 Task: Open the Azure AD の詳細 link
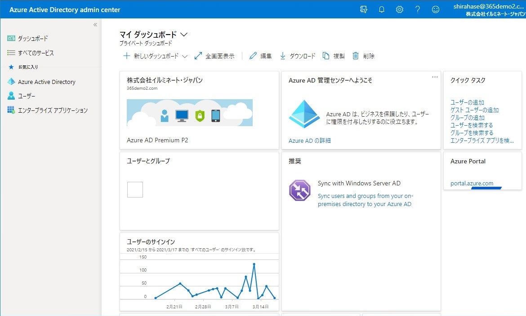point(310,141)
